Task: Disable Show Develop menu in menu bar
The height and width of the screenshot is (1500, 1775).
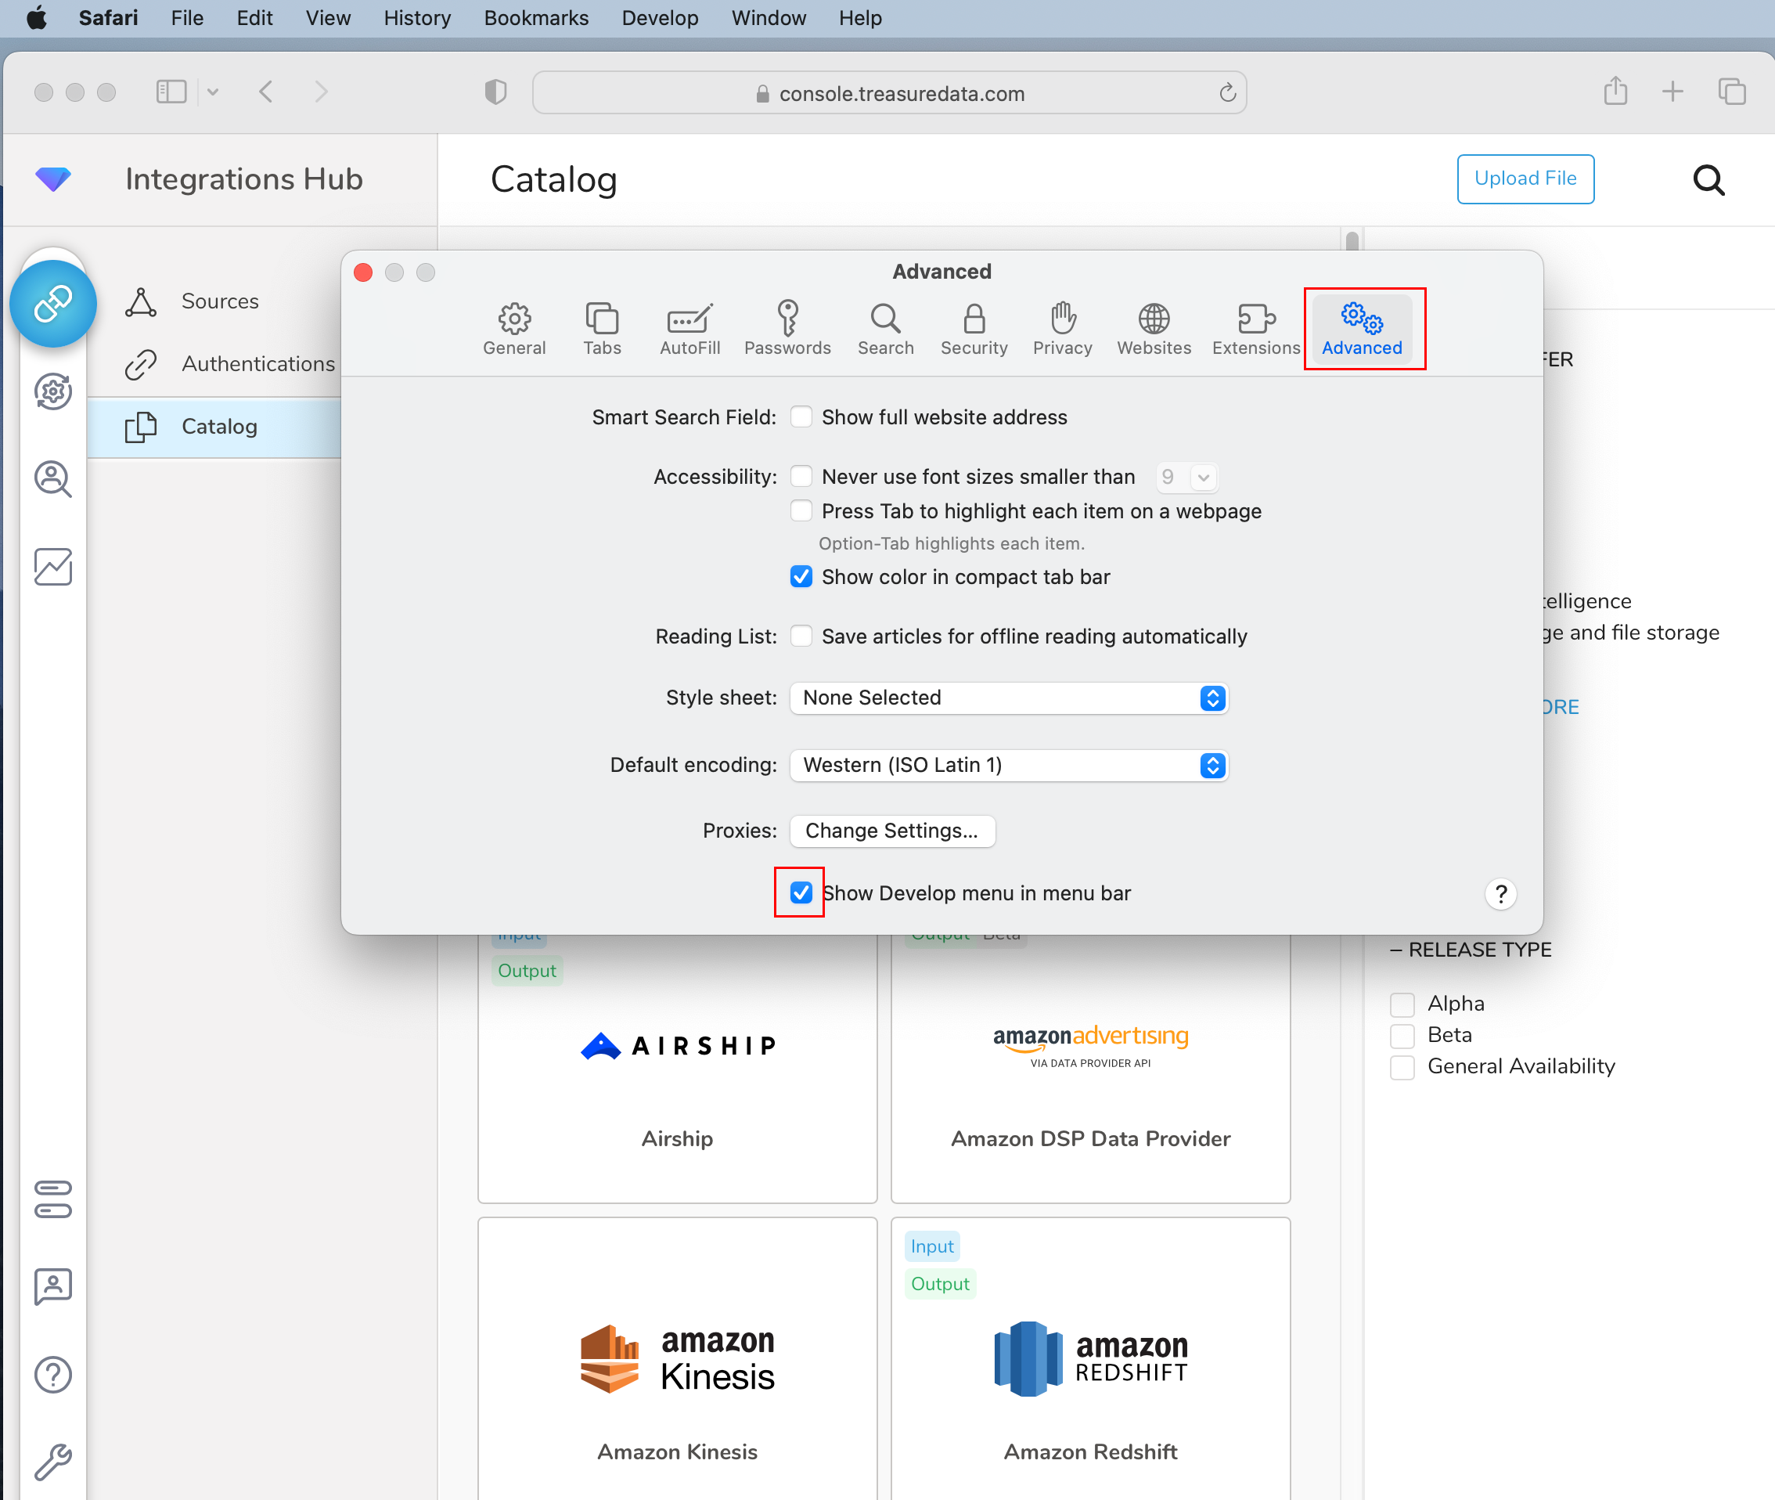Action: pos(801,892)
